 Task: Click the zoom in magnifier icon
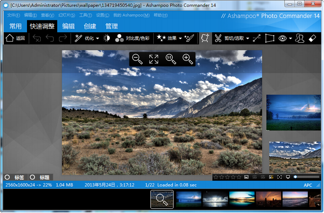(187, 59)
